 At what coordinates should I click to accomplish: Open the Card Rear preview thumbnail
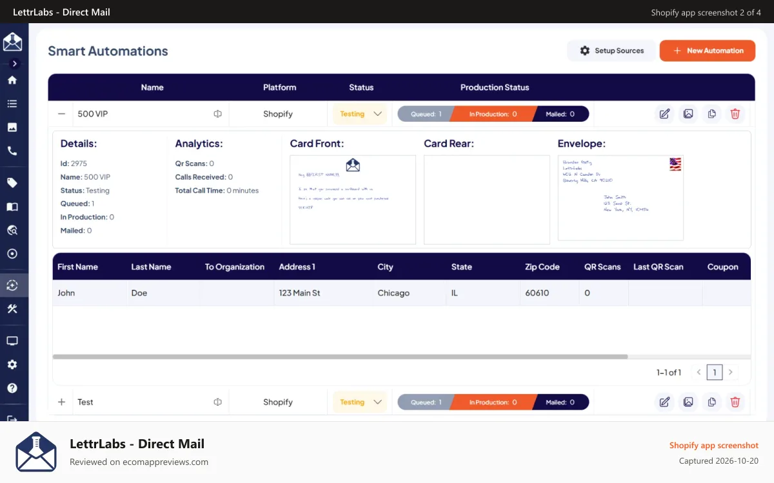[x=487, y=200]
